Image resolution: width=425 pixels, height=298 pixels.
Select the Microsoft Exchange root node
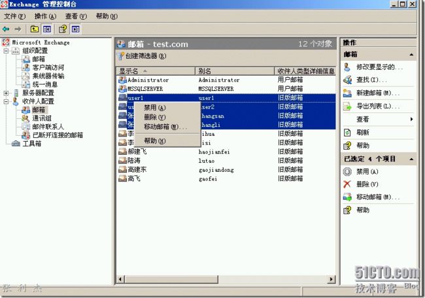pyautogui.click(x=41, y=42)
